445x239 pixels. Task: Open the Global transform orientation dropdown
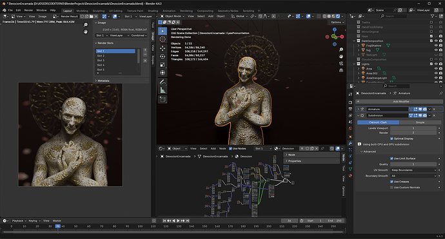[x=239, y=16]
